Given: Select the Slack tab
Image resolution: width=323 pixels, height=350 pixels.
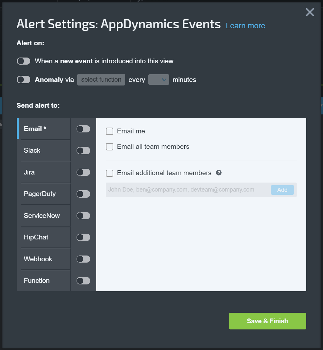Looking at the screenshot, I should pos(46,150).
